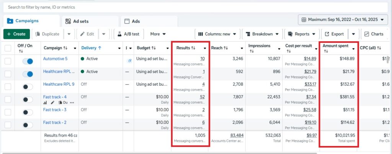Click the three-dot more icon under Fast track - 4

[x=72, y=102]
